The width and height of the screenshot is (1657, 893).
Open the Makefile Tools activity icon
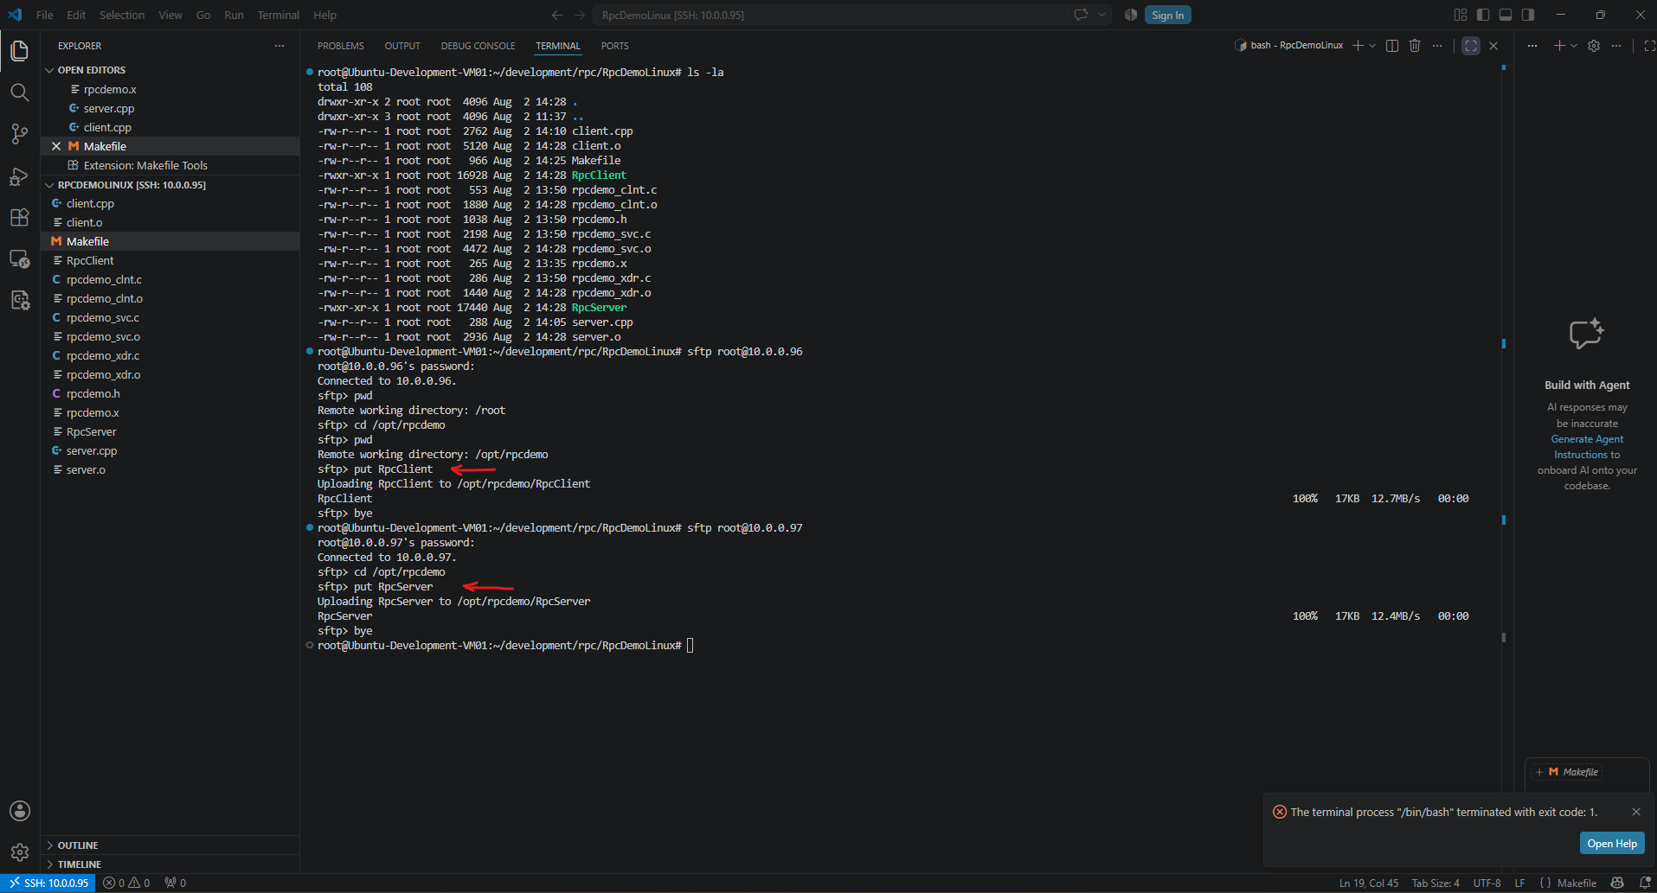click(x=19, y=300)
